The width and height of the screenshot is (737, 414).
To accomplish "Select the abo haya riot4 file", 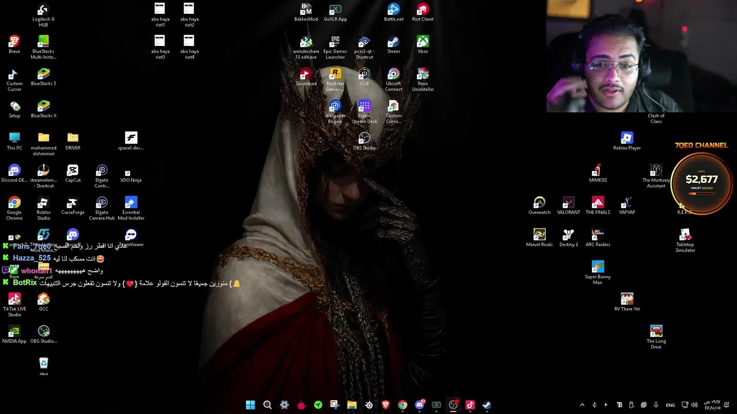I will coord(189,47).
